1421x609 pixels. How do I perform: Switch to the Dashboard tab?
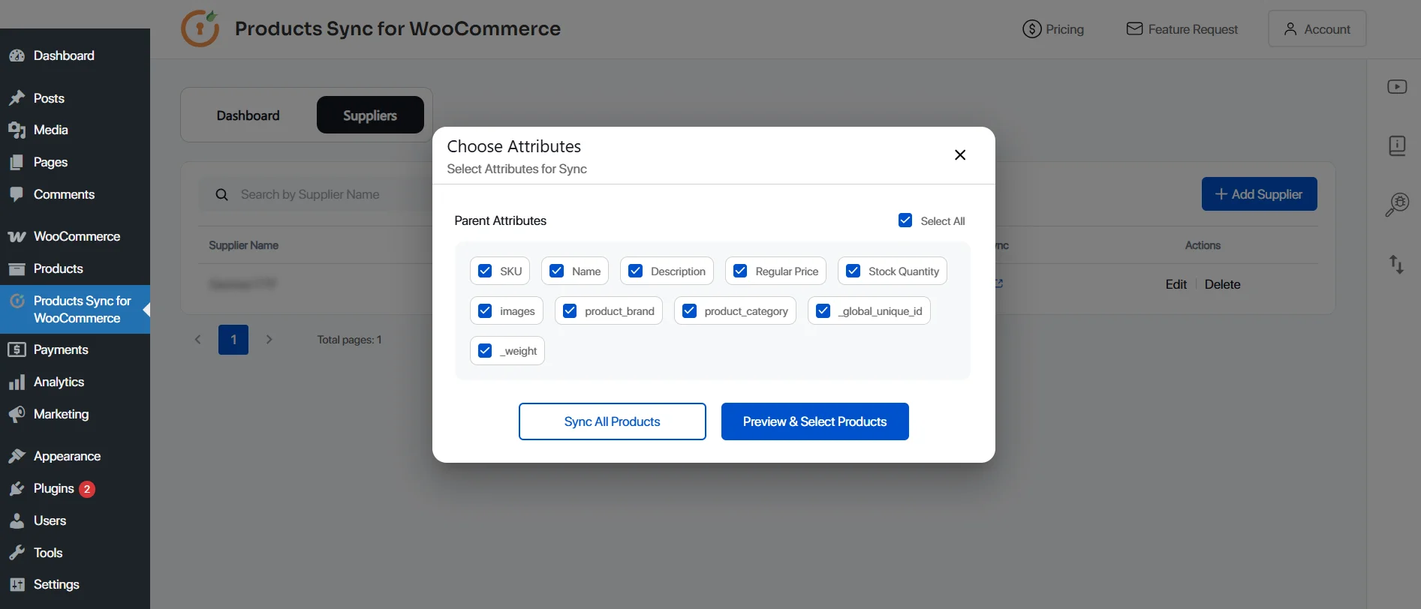click(248, 115)
